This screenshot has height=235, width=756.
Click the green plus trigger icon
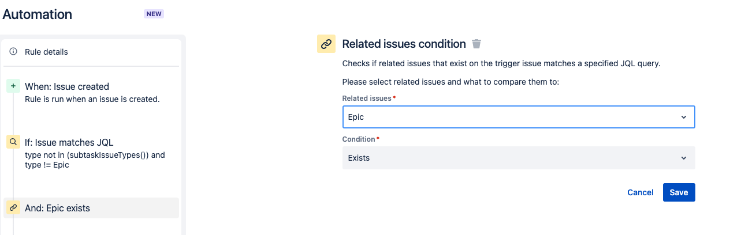(x=13, y=86)
